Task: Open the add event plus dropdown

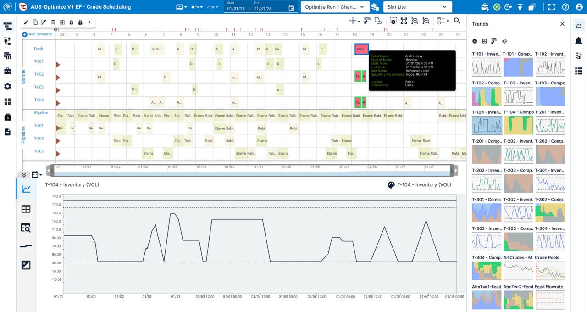Action: click(354, 21)
